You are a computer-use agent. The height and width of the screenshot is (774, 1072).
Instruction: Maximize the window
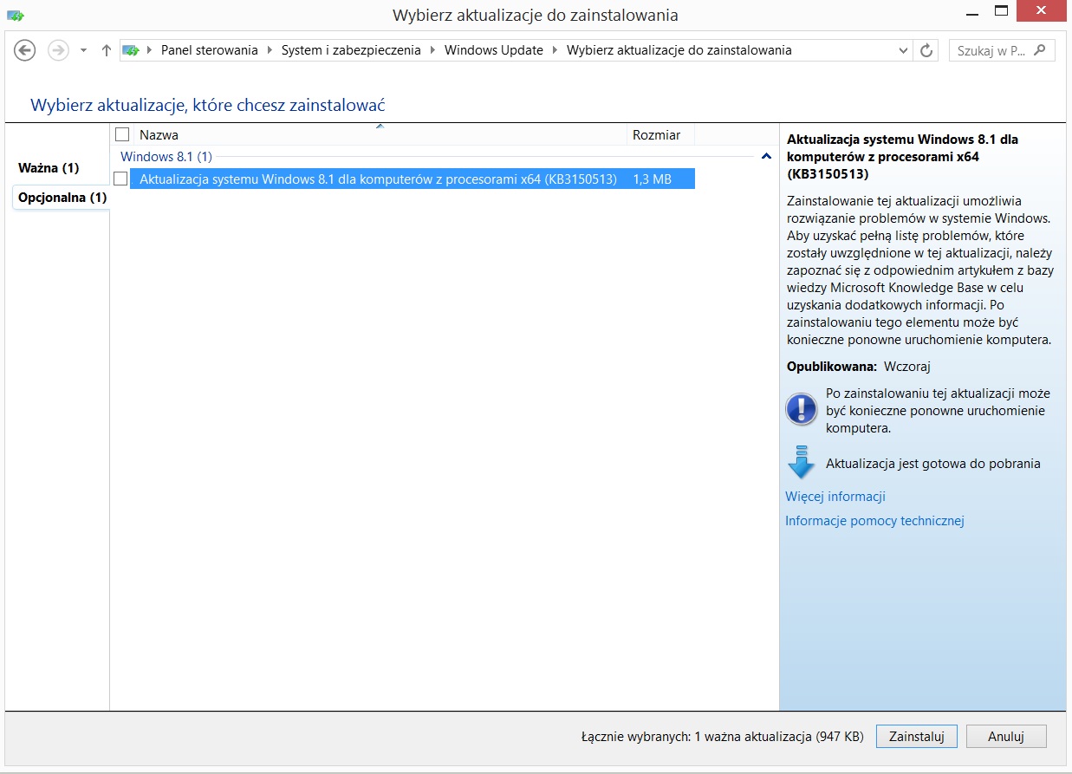pos(1000,11)
